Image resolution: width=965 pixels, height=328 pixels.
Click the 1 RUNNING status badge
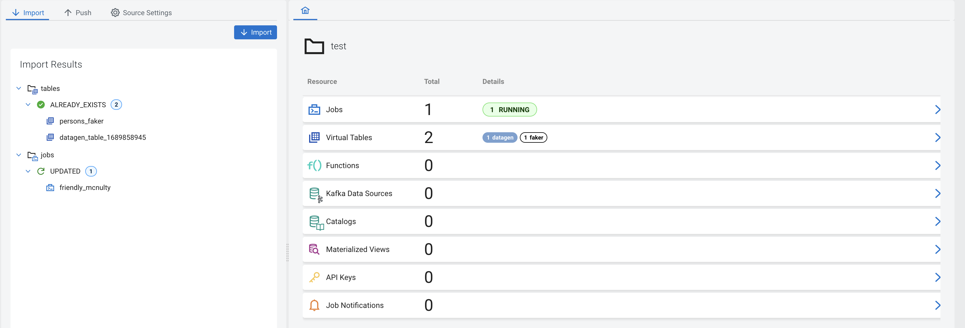[x=509, y=110]
